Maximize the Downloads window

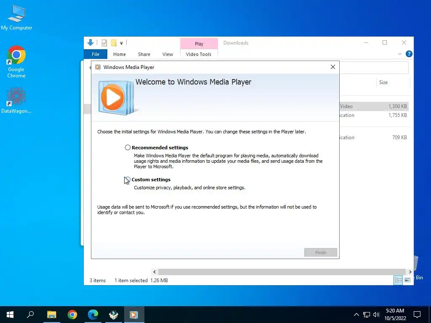tap(385, 42)
